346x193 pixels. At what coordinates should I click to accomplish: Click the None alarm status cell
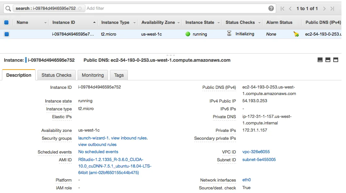point(271,34)
